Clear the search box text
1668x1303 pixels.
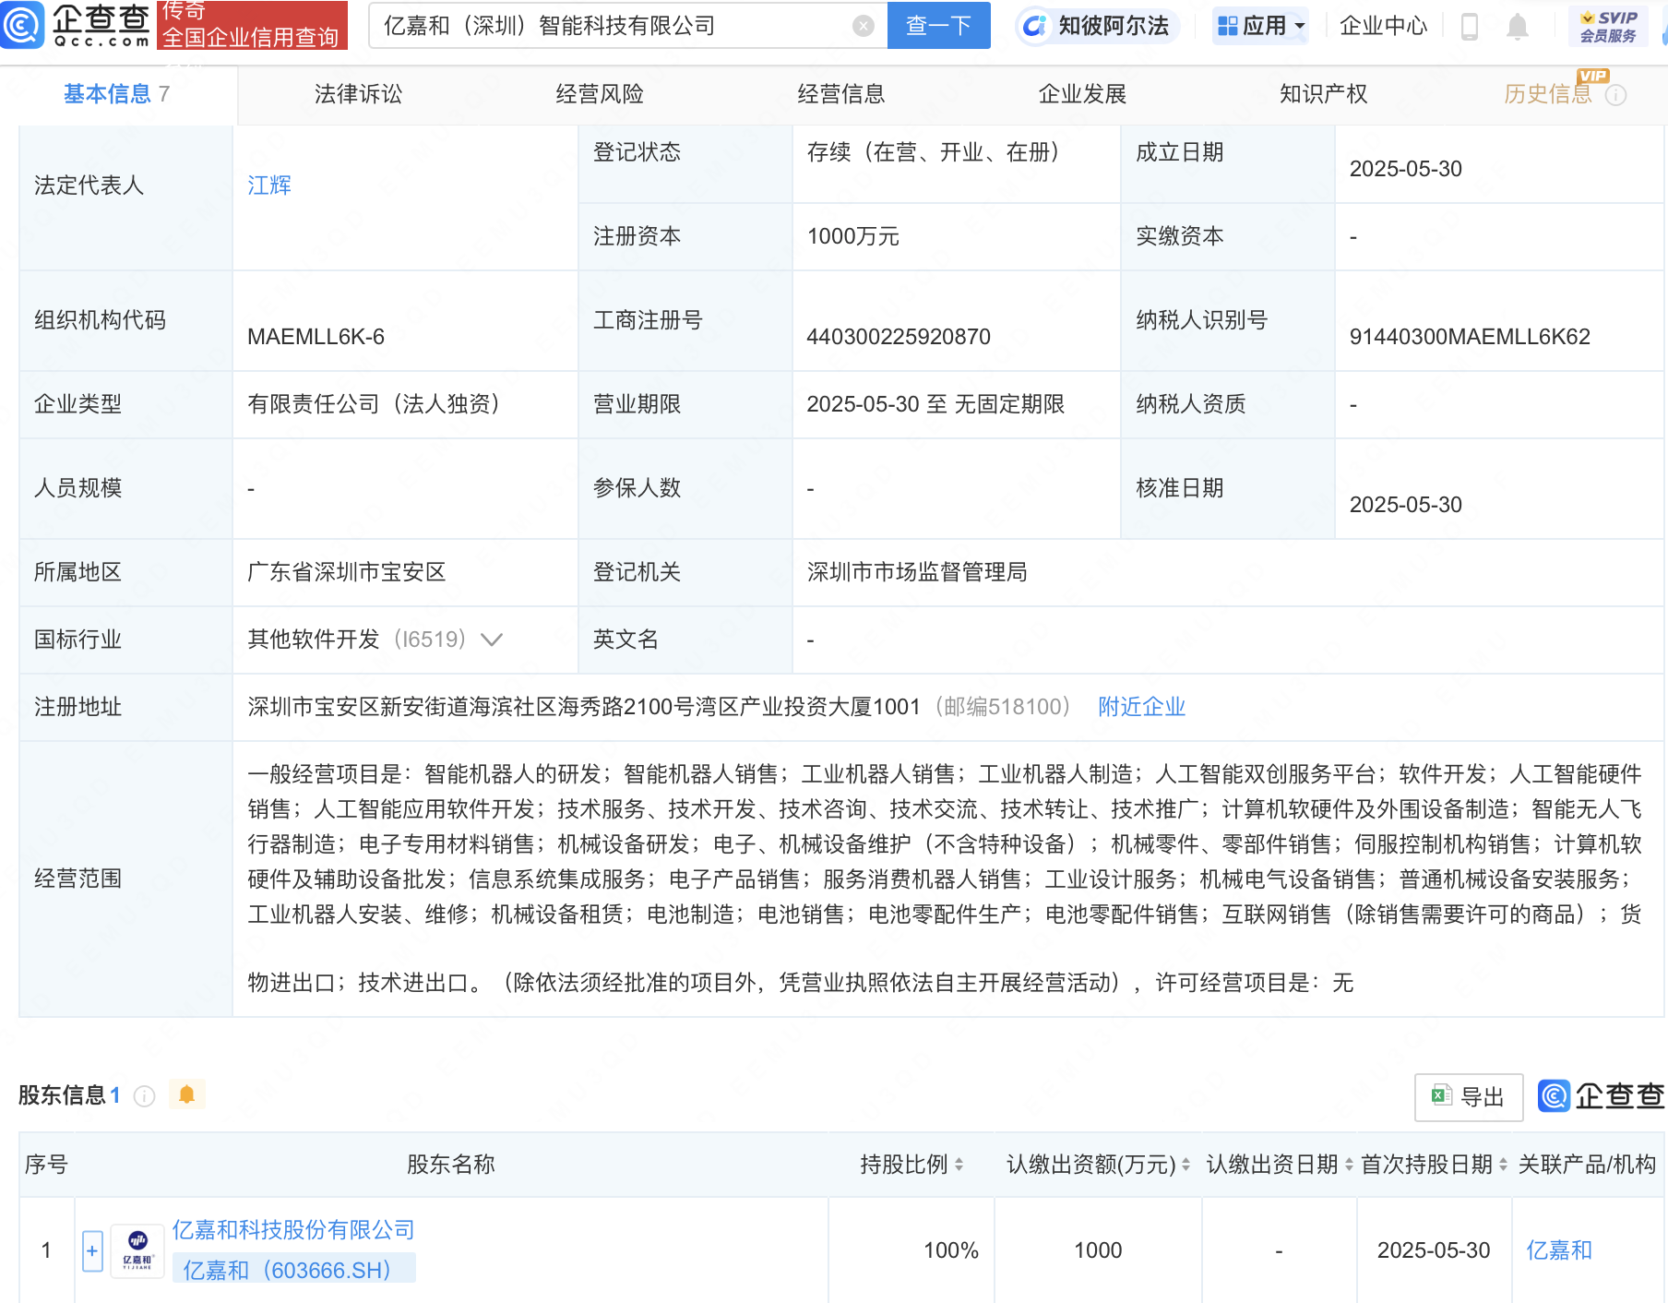(x=863, y=26)
